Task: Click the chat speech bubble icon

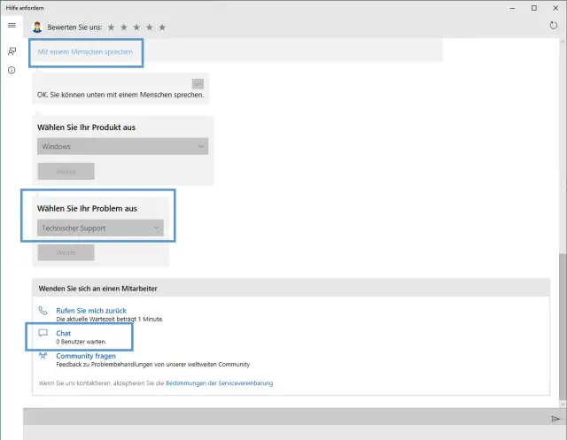Action: (x=43, y=335)
